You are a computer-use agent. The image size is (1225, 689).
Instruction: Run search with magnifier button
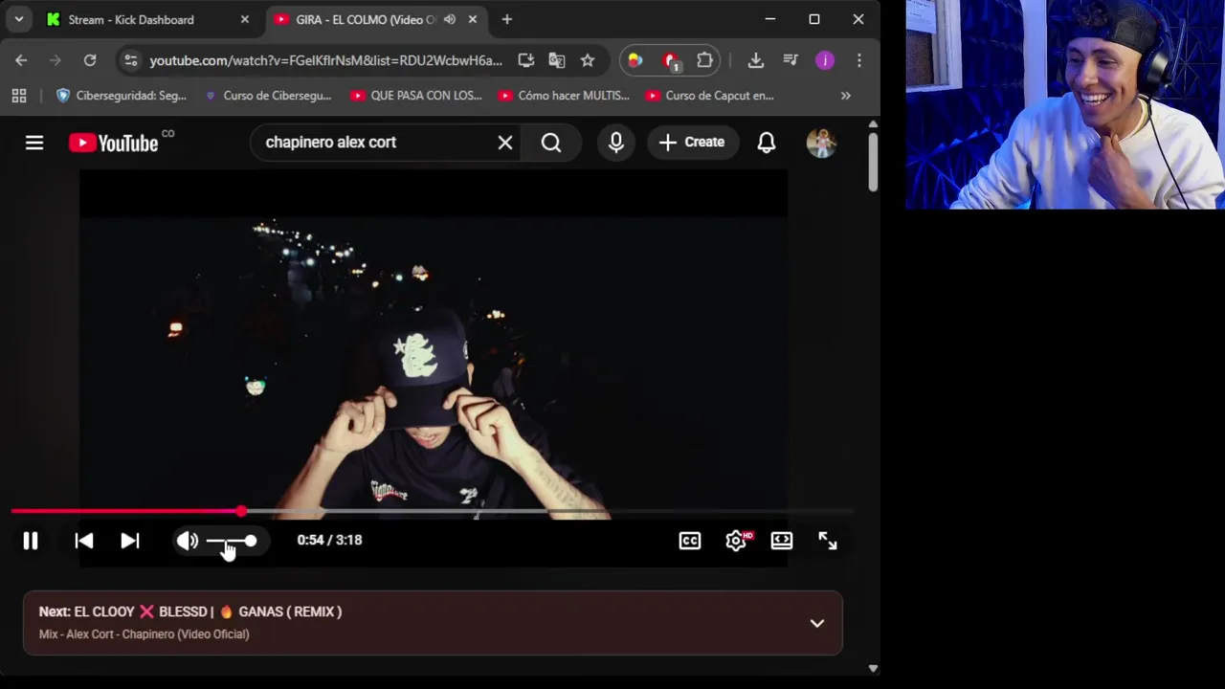(551, 143)
